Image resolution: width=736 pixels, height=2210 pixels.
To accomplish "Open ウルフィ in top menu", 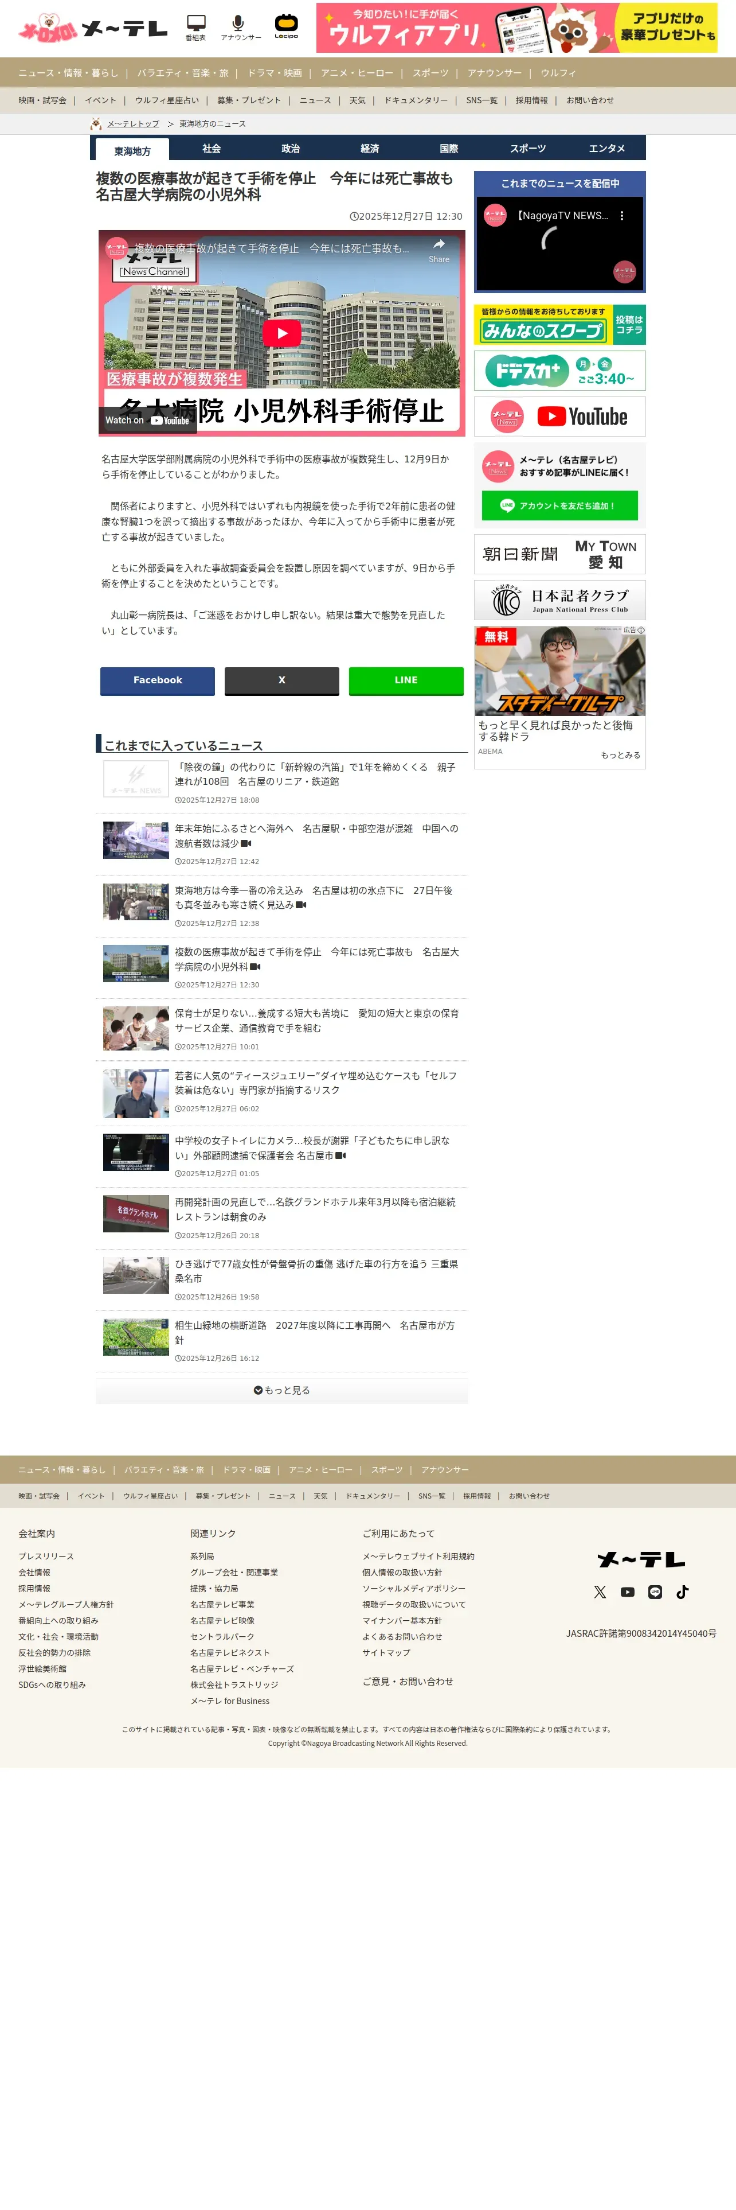I will tap(558, 73).
